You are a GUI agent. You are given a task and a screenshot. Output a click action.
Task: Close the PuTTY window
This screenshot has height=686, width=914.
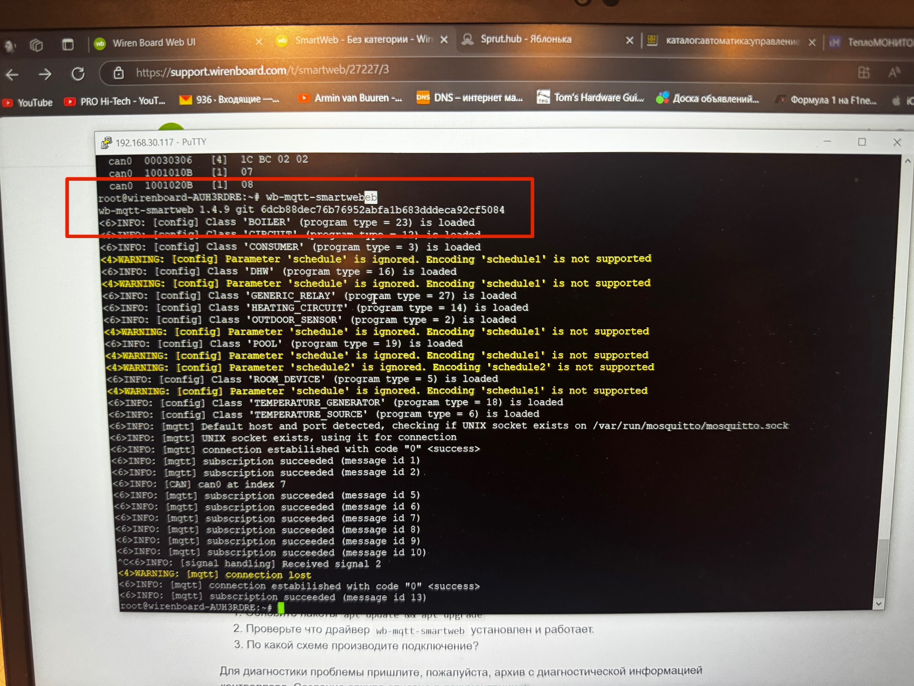897,143
